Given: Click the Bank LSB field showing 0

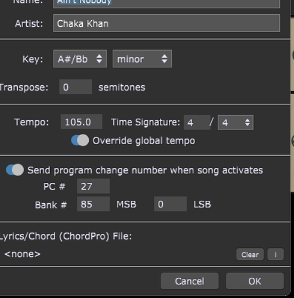Looking at the screenshot, I should (171, 204).
